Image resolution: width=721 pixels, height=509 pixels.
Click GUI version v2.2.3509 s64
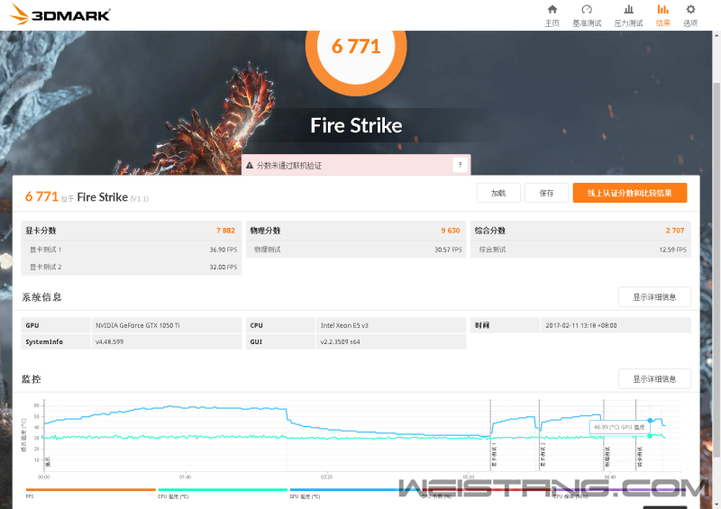click(x=341, y=341)
